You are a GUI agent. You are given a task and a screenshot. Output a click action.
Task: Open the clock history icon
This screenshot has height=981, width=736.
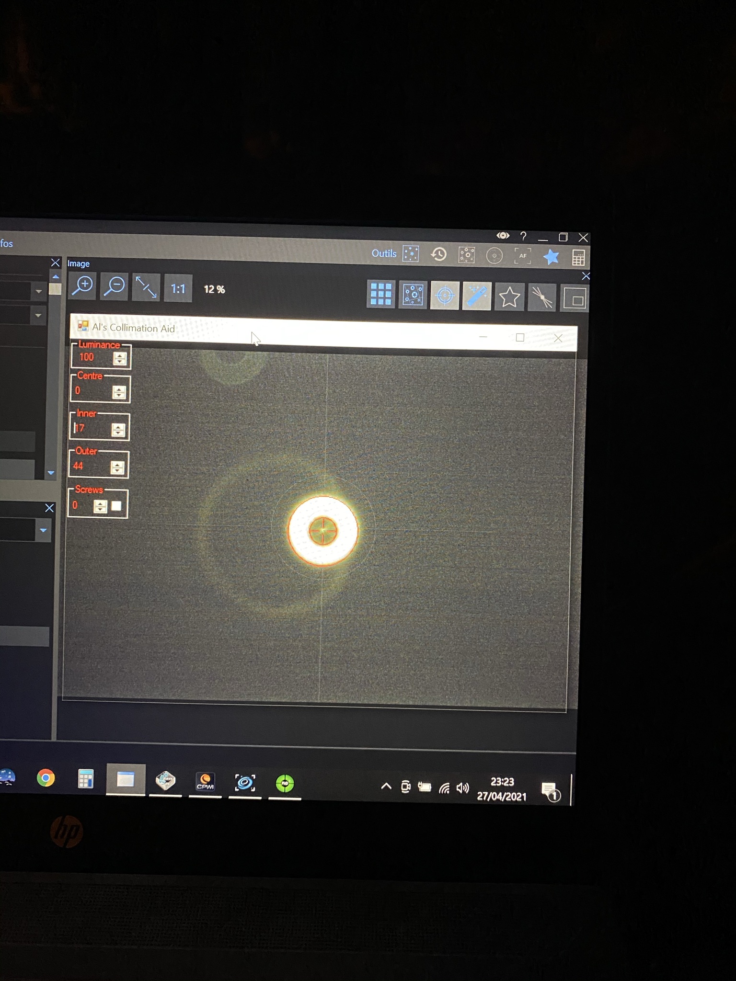438,254
